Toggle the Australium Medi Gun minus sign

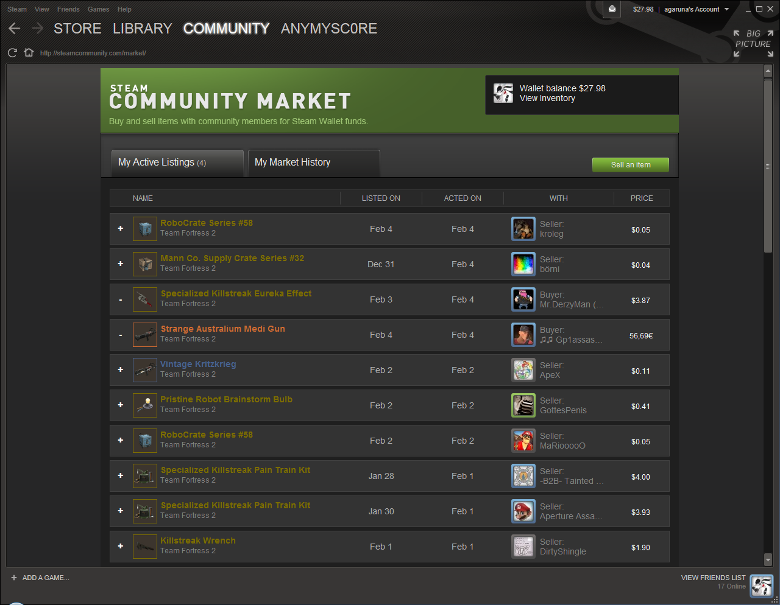(x=121, y=335)
